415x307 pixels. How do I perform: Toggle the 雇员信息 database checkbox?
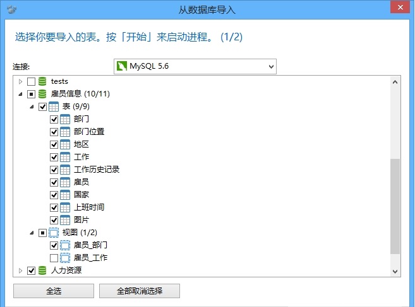click(31, 94)
